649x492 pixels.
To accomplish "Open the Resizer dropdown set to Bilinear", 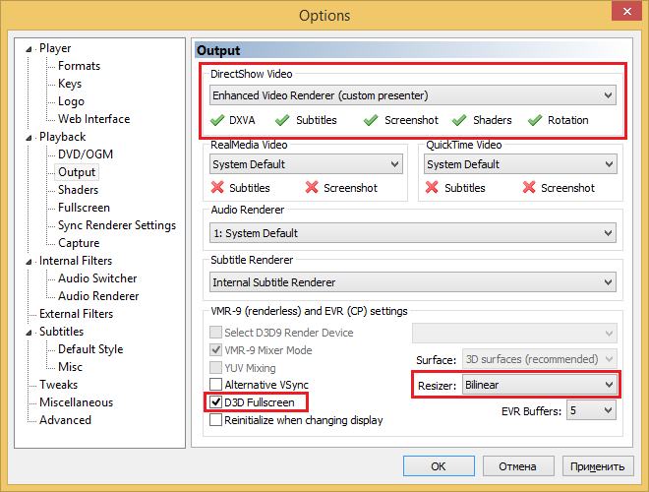I will pyautogui.click(x=539, y=383).
